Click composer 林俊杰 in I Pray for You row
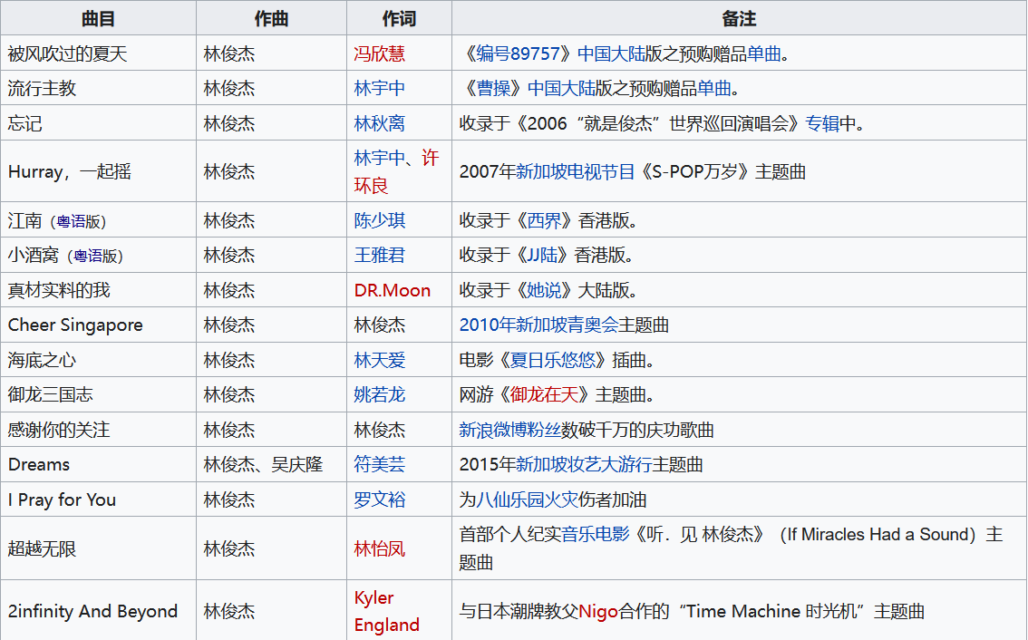1028x640 pixels. coord(228,499)
